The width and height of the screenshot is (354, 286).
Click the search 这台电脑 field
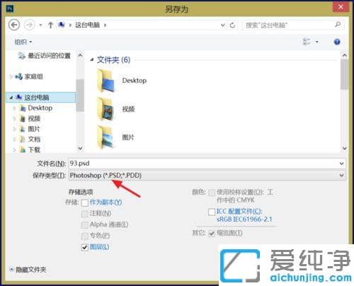[x=293, y=25]
